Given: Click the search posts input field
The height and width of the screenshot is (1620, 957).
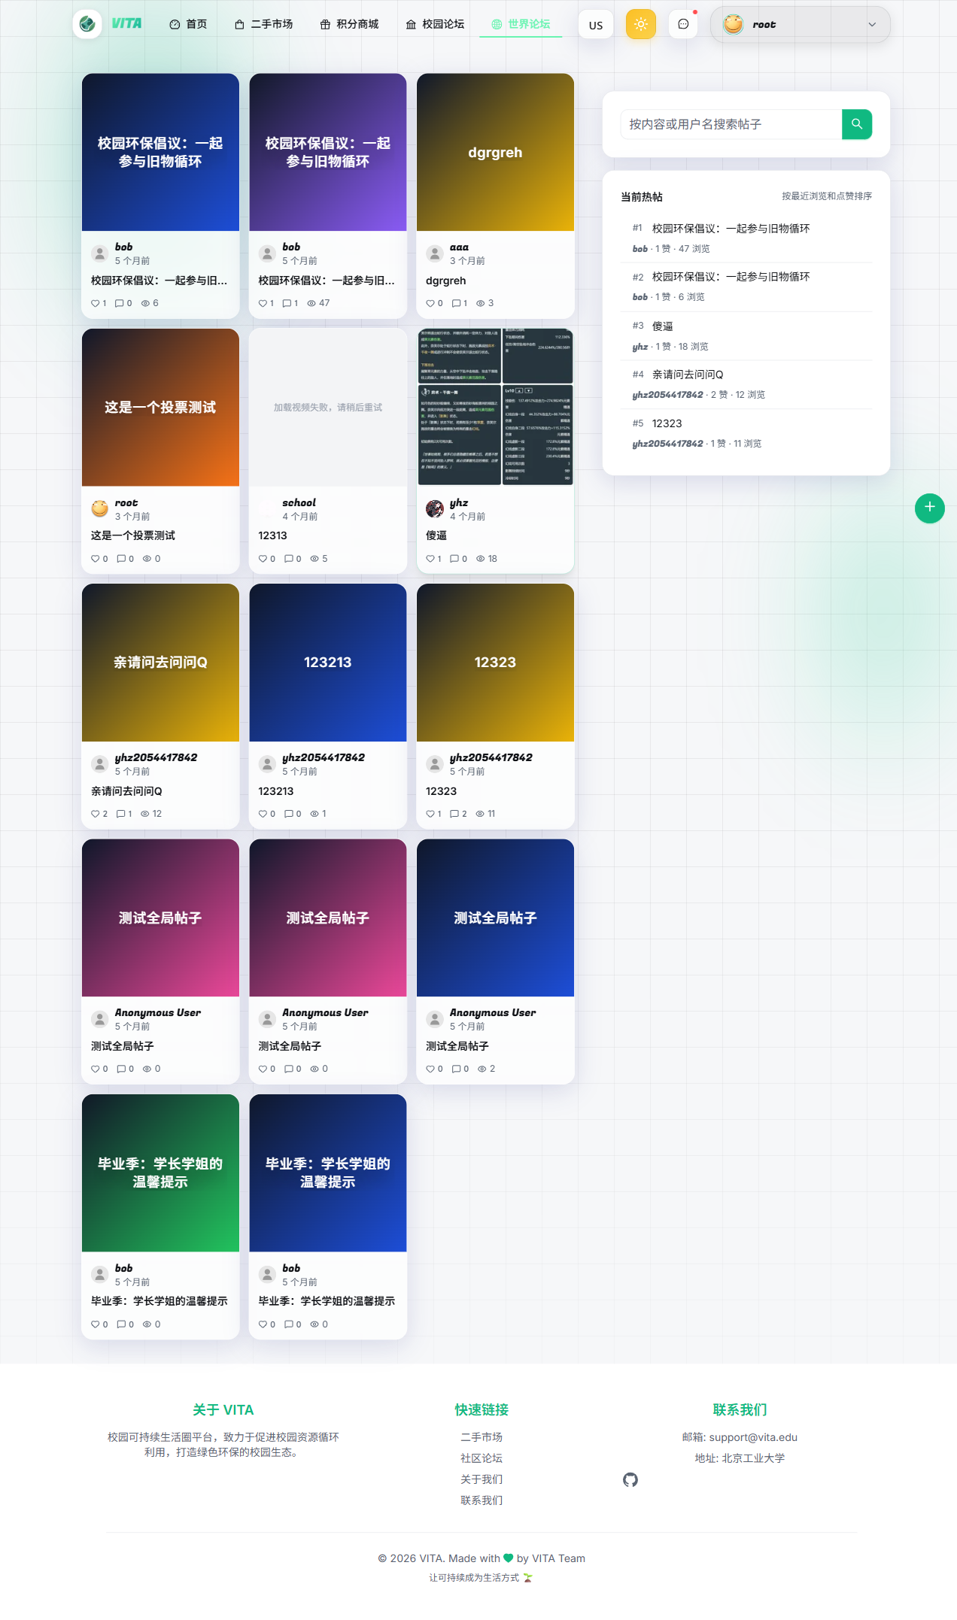Looking at the screenshot, I should (731, 124).
